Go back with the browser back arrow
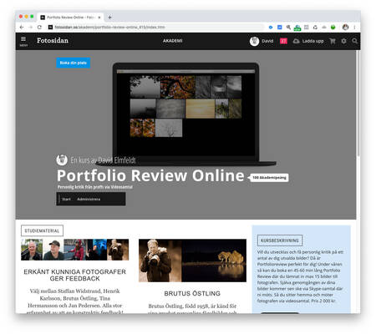376x334 pixels. click(22, 27)
